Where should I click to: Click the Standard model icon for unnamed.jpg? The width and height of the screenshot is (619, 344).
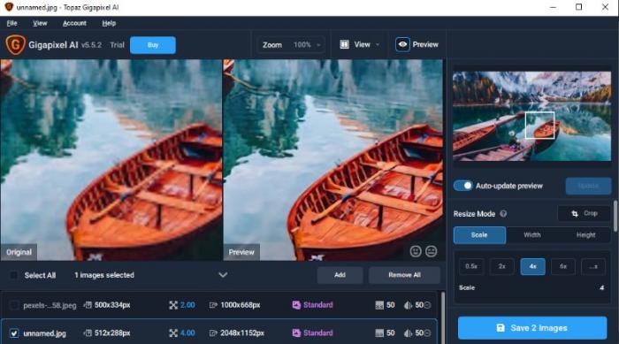pyautogui.click(x=296, y=333)
